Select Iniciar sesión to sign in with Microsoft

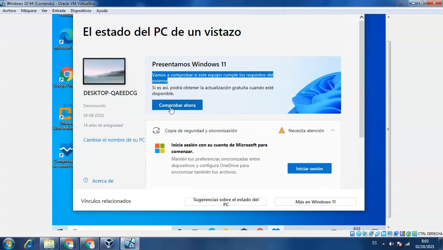coord(309,168)
